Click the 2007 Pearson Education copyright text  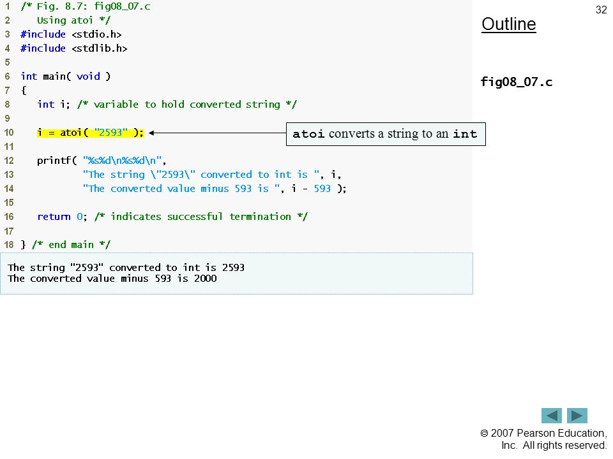(x=543, y=439)
